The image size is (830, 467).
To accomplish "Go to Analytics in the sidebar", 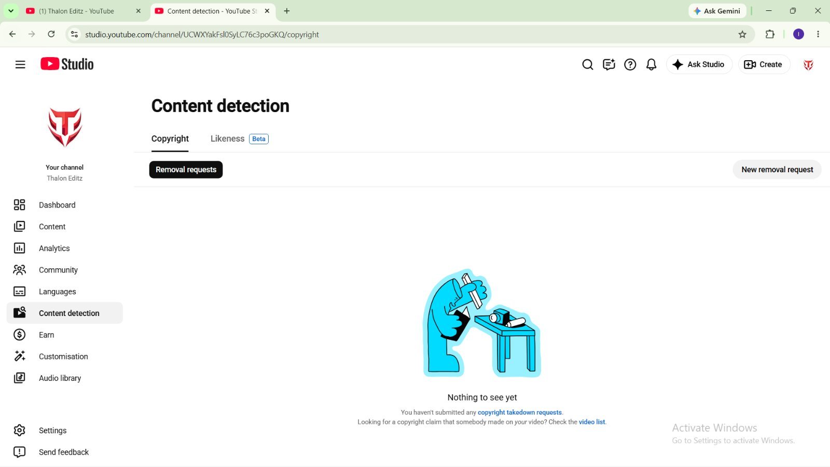I will (65, 248).
